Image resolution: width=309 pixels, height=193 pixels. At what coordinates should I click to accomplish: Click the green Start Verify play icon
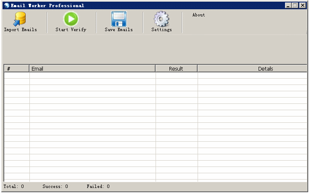pos(71,19)
